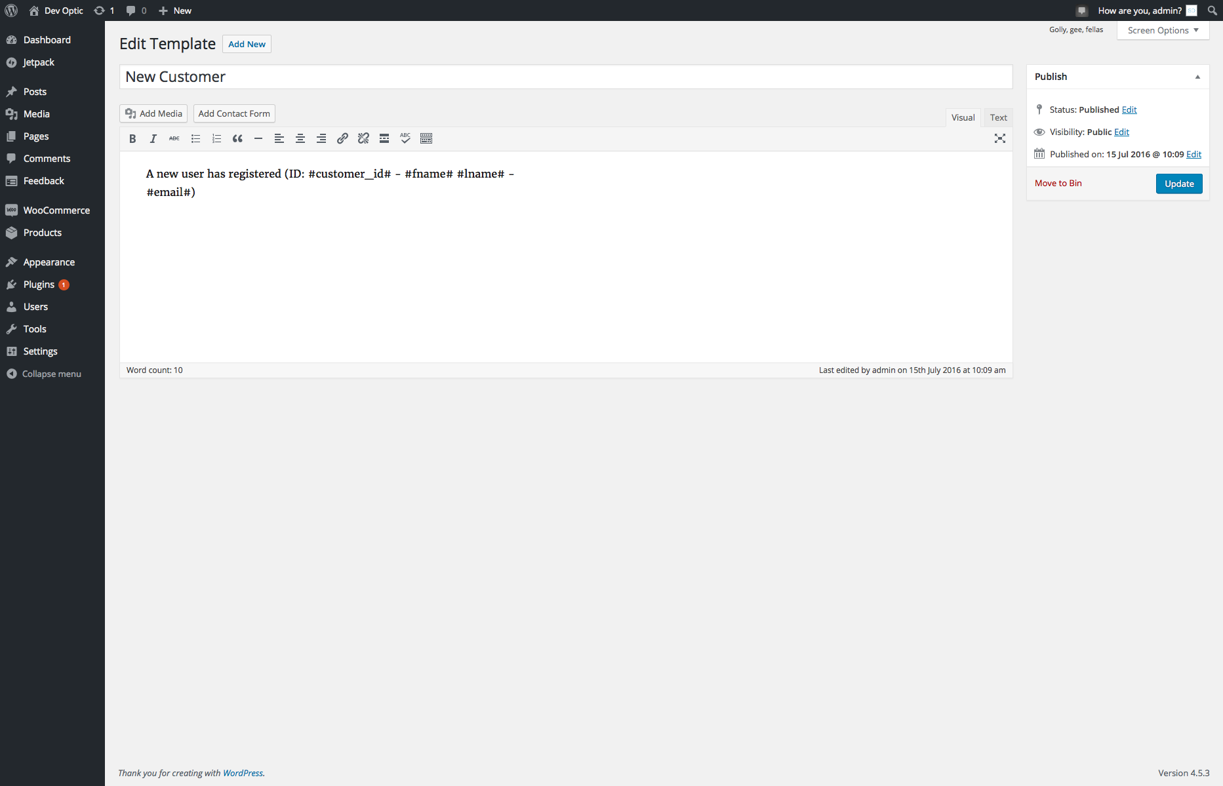Insert a bulleted list
This screenshot has width=1223, height=786.
pos(195,138)
